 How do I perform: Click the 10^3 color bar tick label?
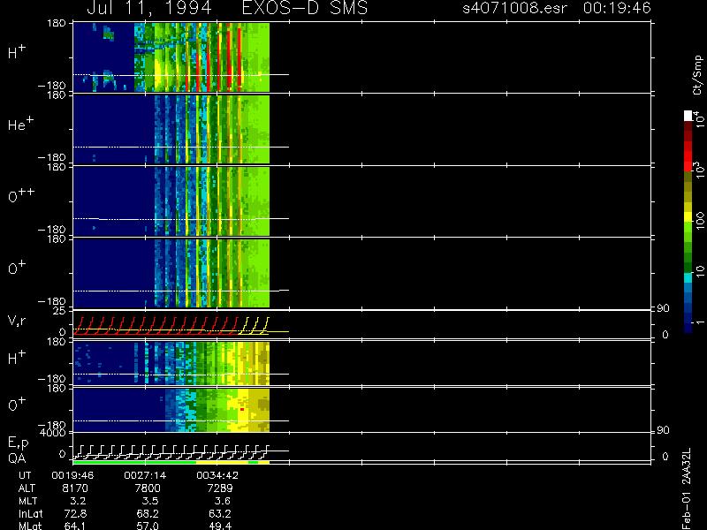tap(699, 171)
